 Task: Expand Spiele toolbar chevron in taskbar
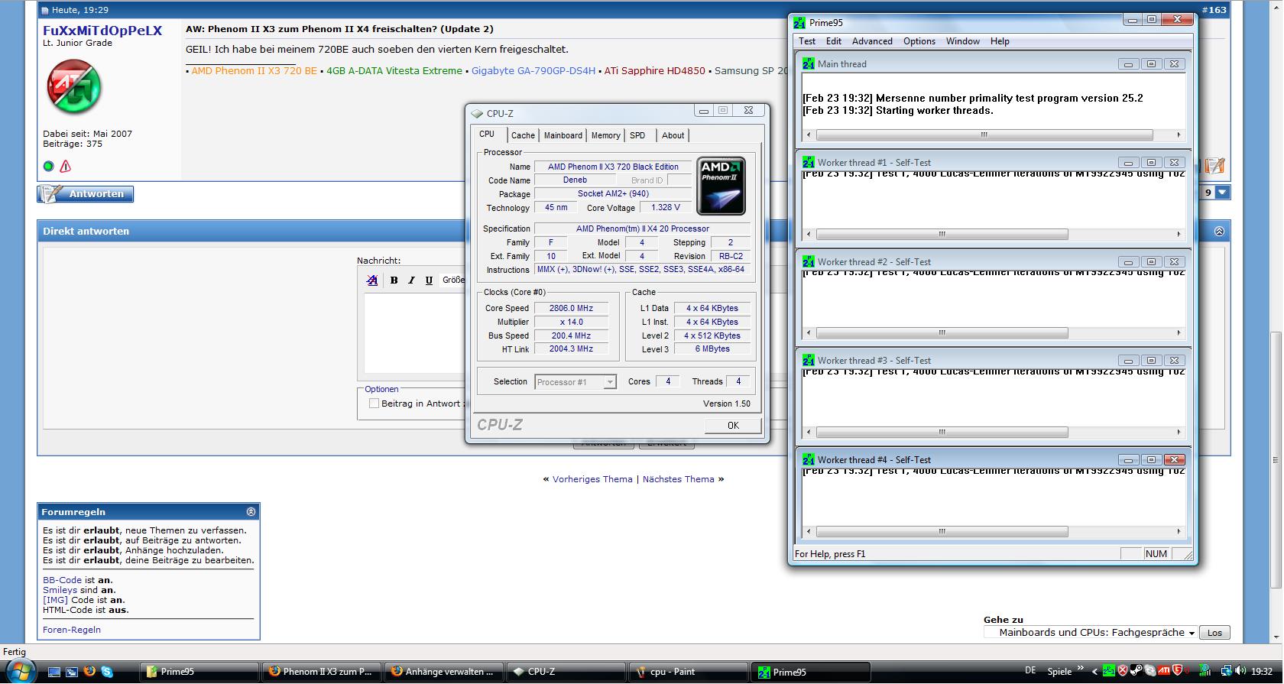[1081, 668]
